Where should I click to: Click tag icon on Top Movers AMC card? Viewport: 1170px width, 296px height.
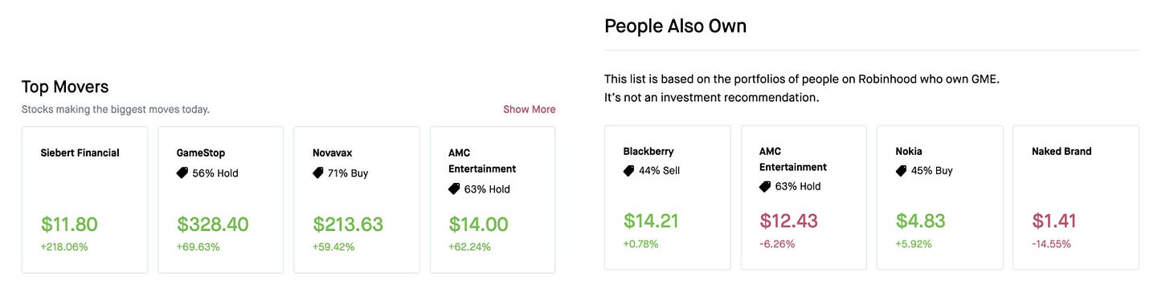[x=455, y=189]
